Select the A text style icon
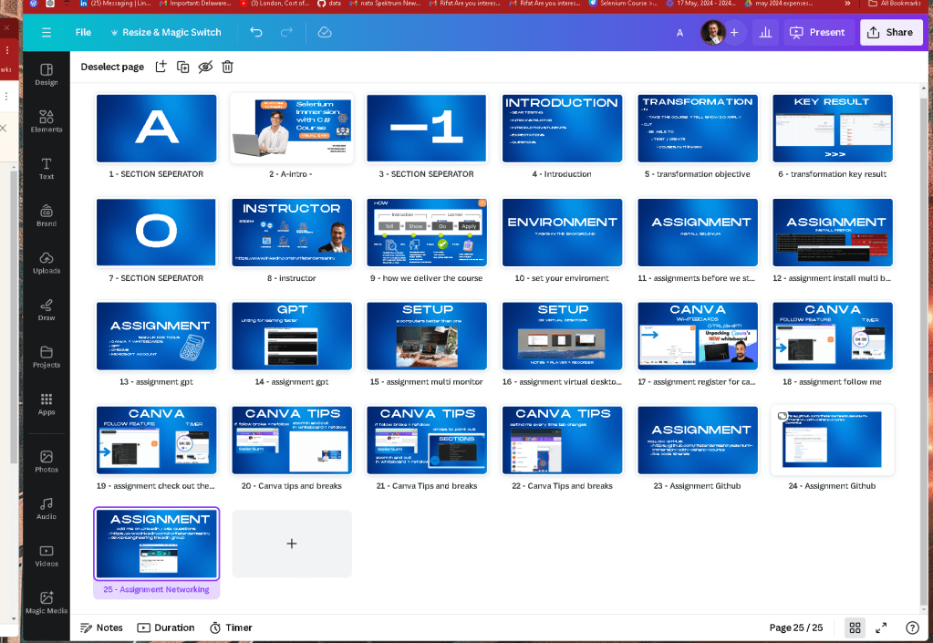933x643 pixels. (679, 34)
